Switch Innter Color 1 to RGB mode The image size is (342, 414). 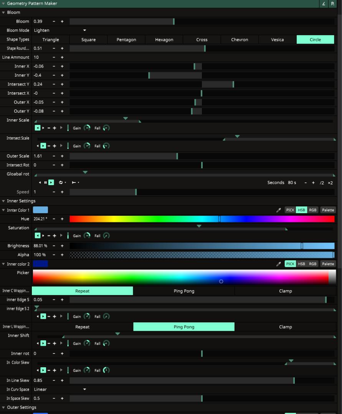(313, 210)
